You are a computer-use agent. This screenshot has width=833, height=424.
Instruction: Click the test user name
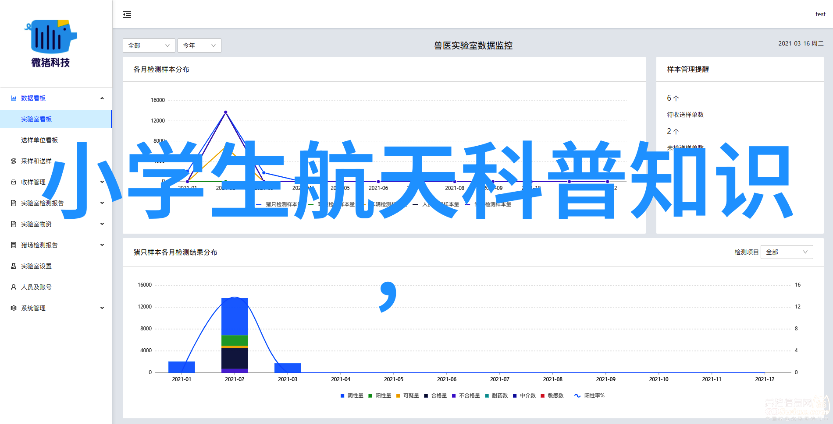click(820, 14)
